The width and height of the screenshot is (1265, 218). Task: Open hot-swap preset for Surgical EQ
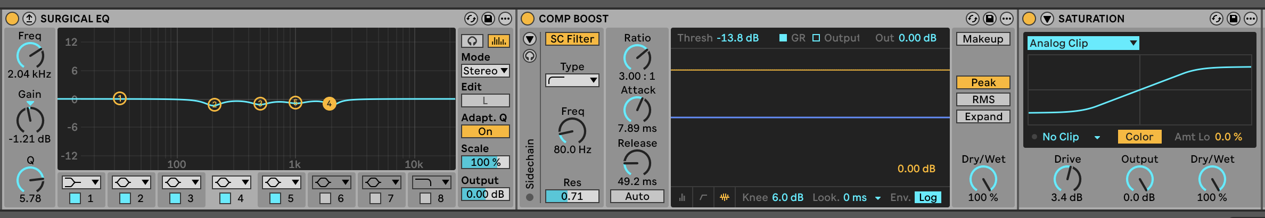coord(471,19)
